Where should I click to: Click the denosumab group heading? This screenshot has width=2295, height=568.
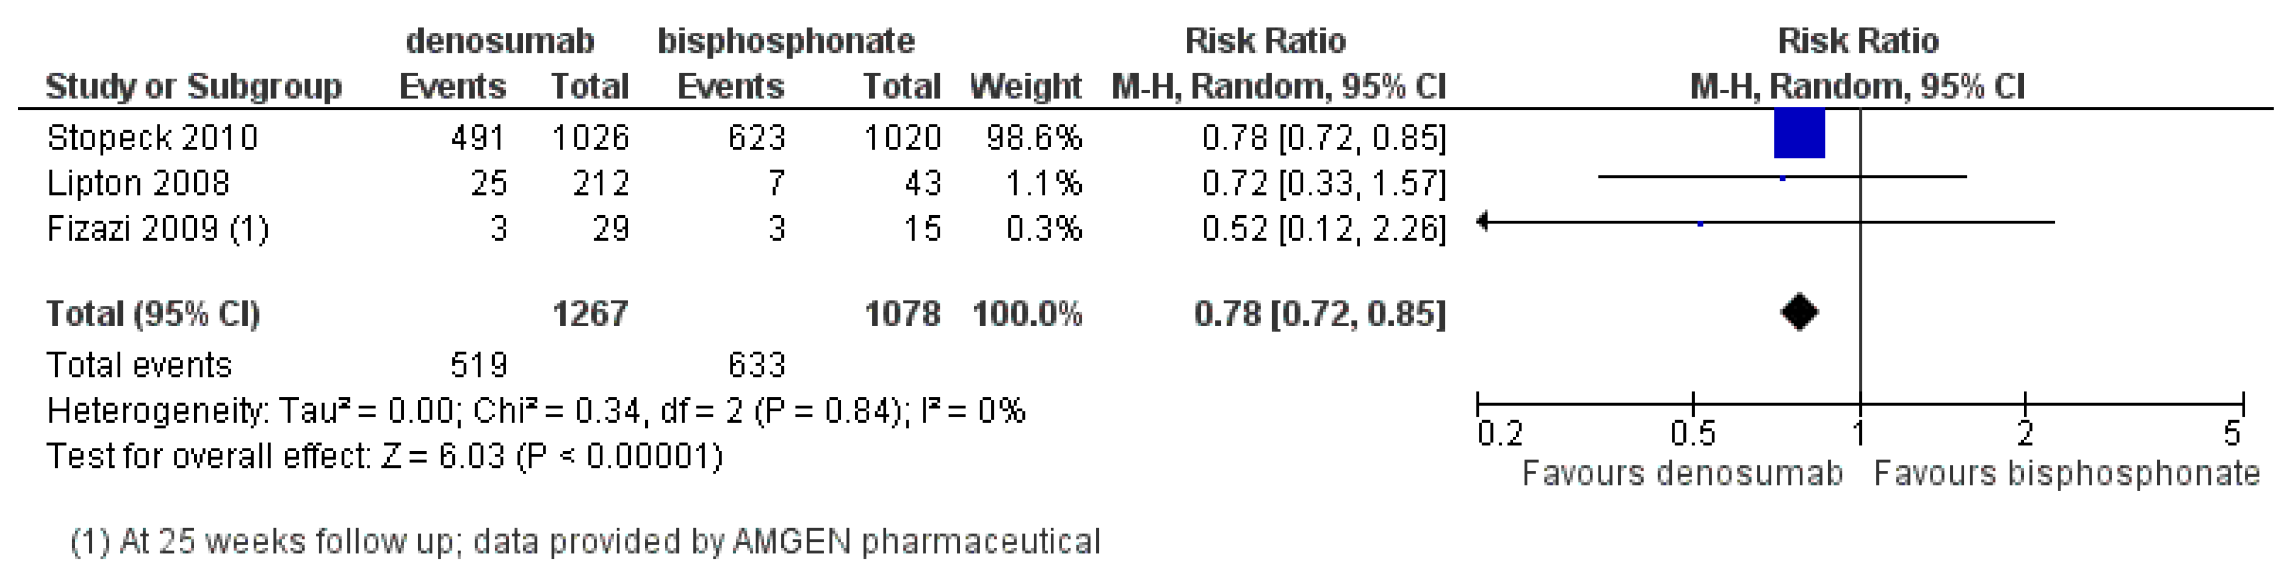(499, 41)
